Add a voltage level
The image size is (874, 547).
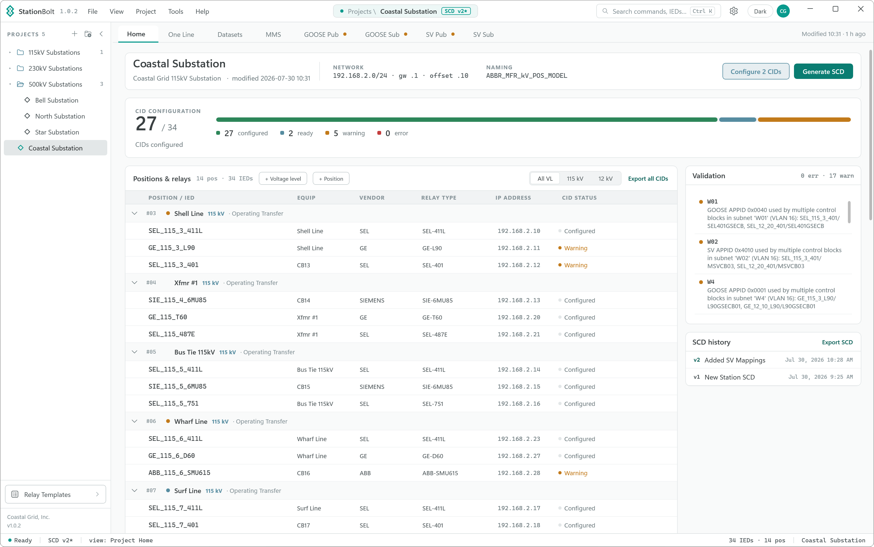point(283,178)
